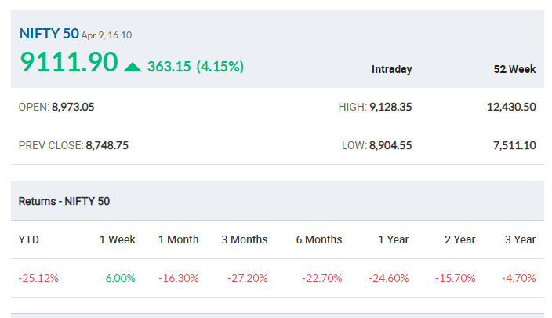Select the 1 Week return 6.00%
552x318 pixels.
(x=121, y=278)
